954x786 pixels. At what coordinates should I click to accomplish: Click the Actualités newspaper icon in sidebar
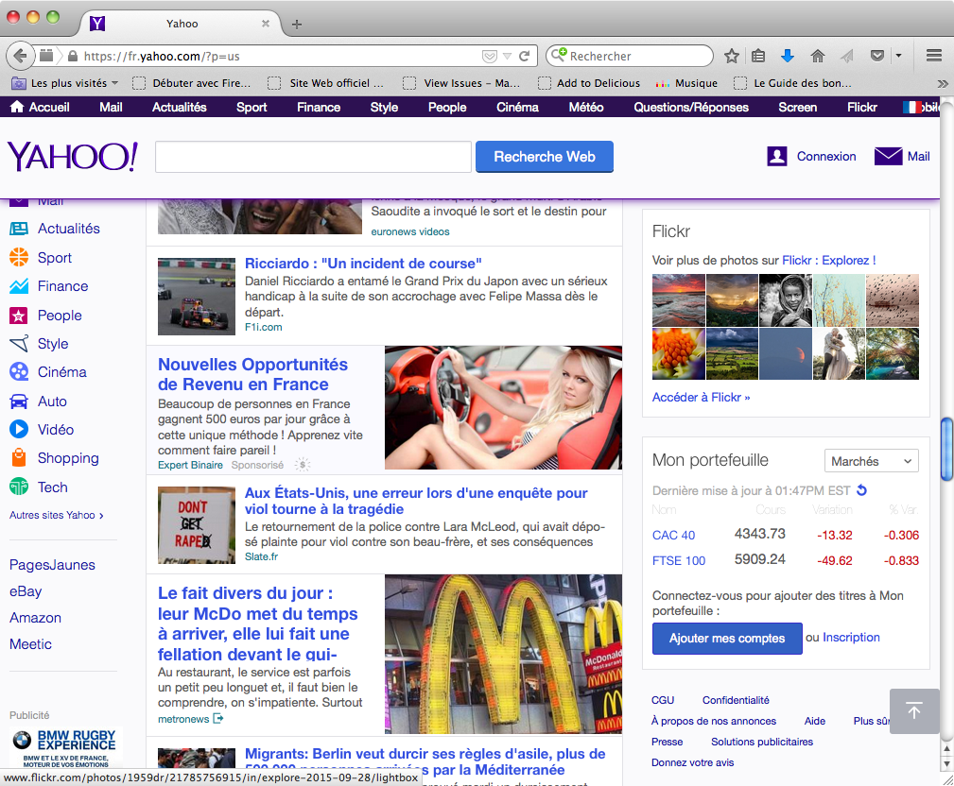pos(19,229)
